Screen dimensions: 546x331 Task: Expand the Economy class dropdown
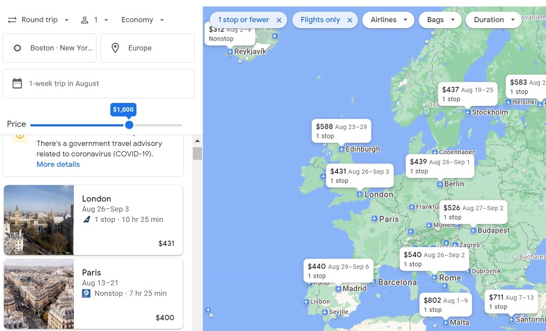pyautogui.click(x=143, y=20)
